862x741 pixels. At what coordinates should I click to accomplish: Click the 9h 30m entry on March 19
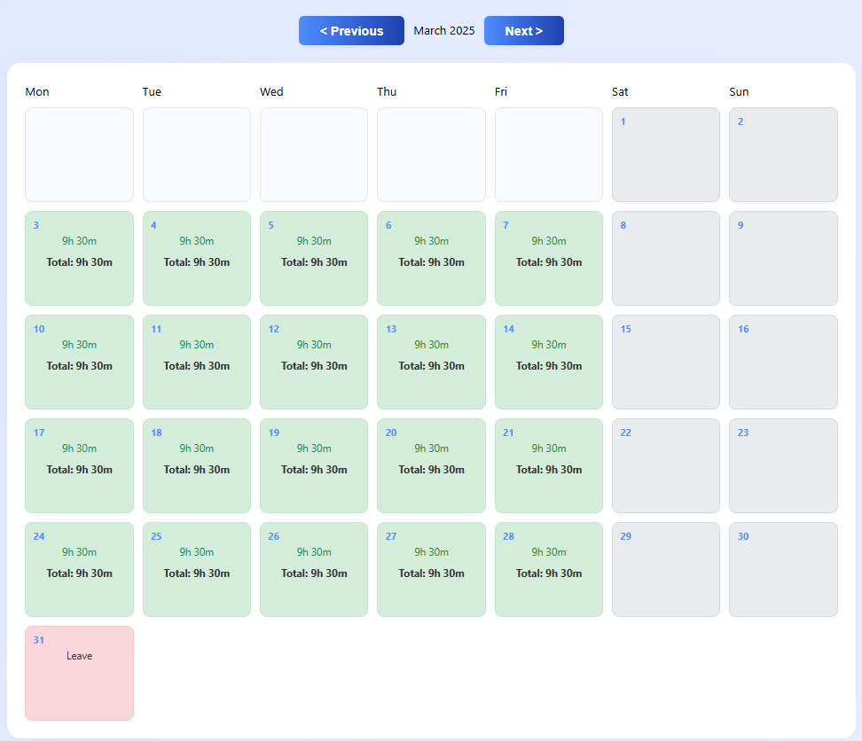tap(313, 448)
